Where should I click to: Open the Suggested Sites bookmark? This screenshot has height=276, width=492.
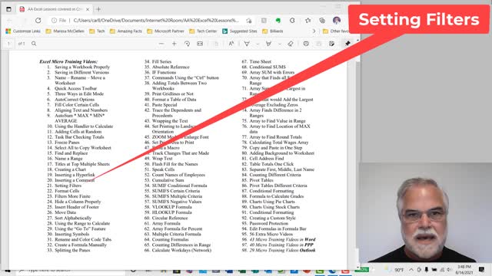coord(240,31)
